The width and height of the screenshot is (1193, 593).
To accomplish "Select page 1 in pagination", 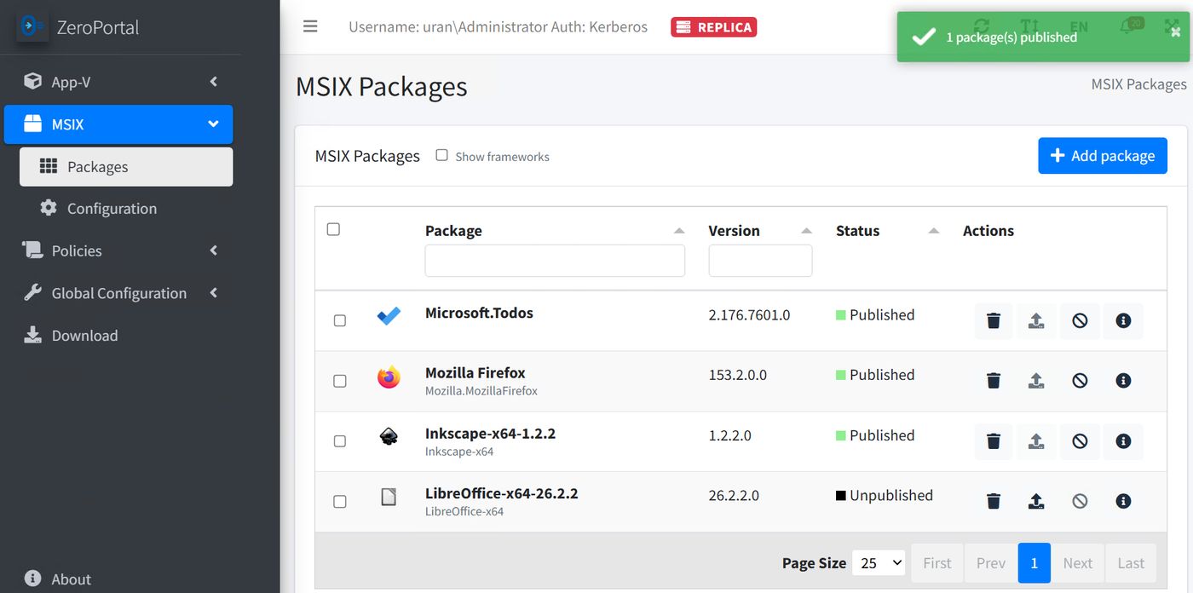I will point(1035,563).
